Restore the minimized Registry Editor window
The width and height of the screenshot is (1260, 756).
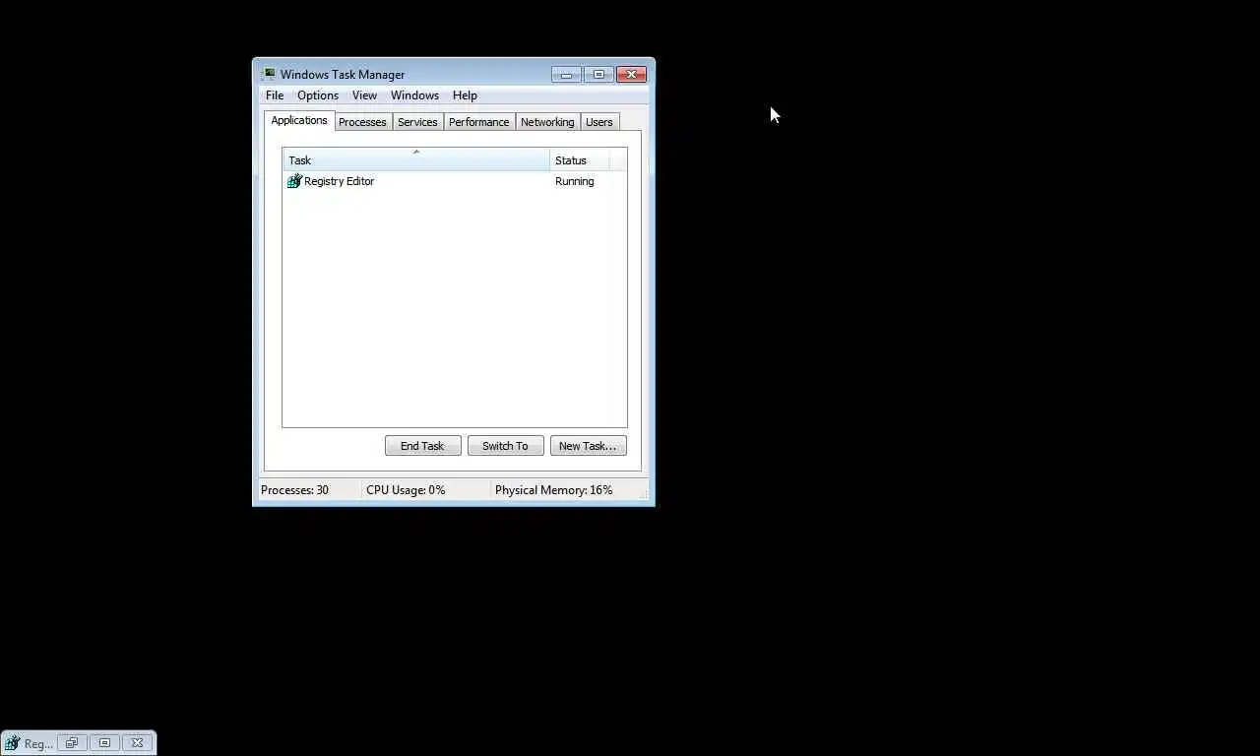click(x=72, y=743)
